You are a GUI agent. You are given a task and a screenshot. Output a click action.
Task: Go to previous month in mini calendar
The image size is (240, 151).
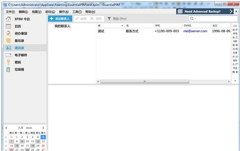(x=6, y=128)
